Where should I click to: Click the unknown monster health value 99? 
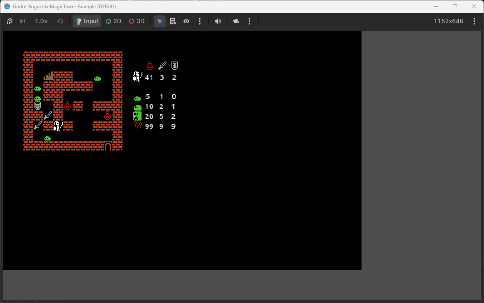(x=149, y=126)
